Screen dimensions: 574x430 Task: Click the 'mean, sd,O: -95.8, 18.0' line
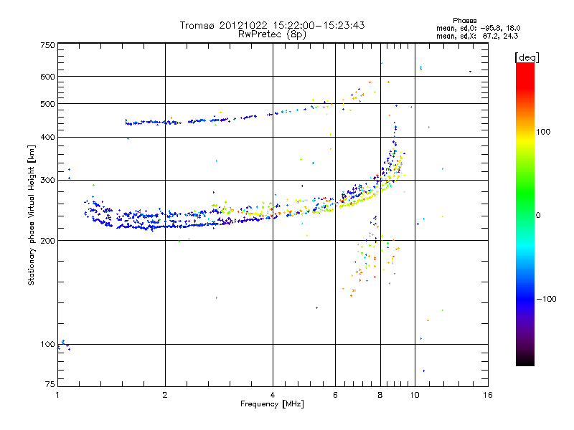click(478, 28)
